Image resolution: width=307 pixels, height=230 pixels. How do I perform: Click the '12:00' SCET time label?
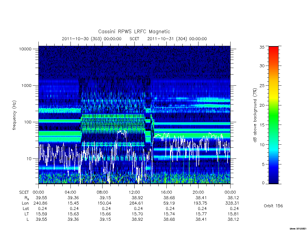135,192
